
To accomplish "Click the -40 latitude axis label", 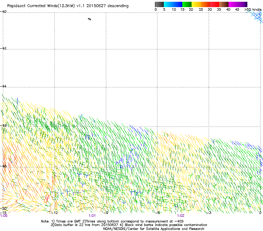I will coord(3,12).
